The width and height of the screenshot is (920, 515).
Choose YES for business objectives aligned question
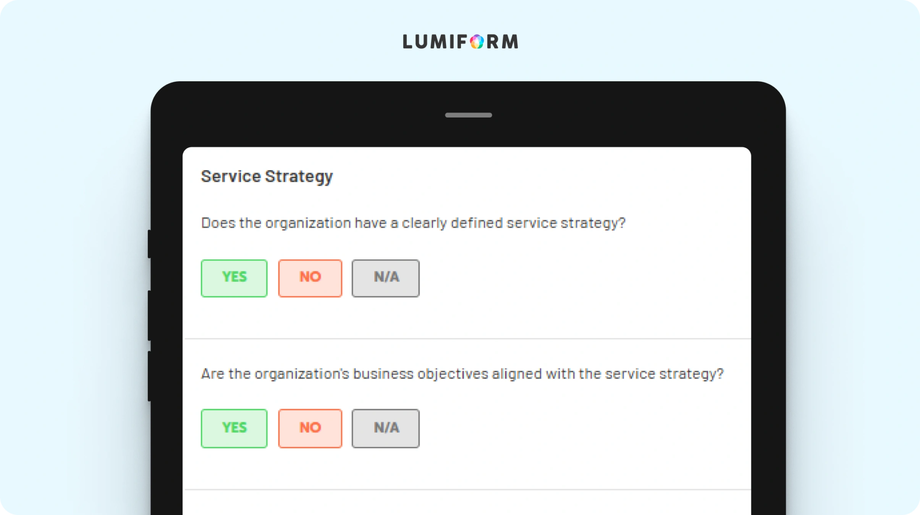tap(234, 428)
